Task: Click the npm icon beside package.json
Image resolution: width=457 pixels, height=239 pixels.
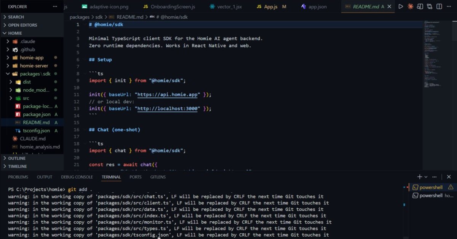Action: pos(18,115)
